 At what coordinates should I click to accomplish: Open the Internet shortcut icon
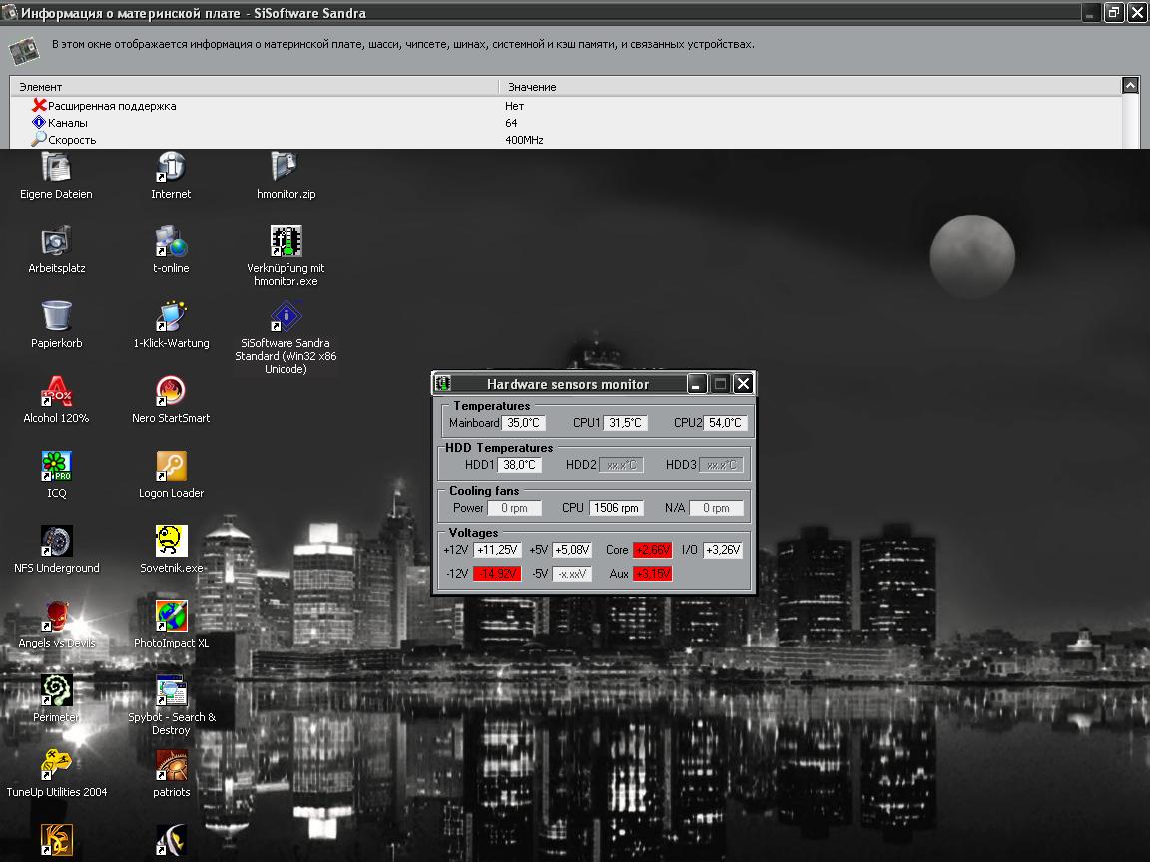(170, 168)
